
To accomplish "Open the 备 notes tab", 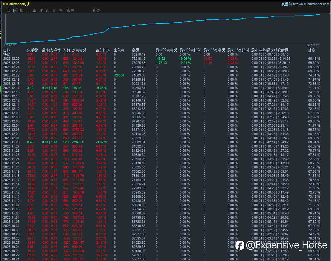I will coord(61,10).
